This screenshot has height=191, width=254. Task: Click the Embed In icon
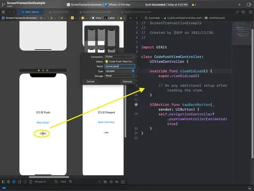tap(123, 182)
